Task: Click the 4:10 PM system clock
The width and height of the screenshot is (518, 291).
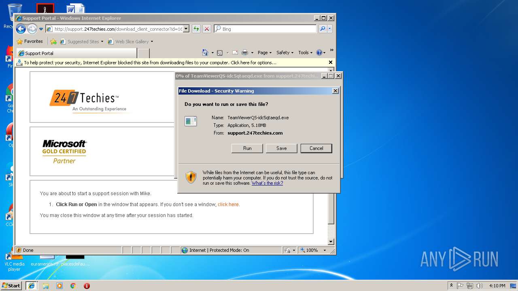Action: pyautogui.click(x=497, y=286)
